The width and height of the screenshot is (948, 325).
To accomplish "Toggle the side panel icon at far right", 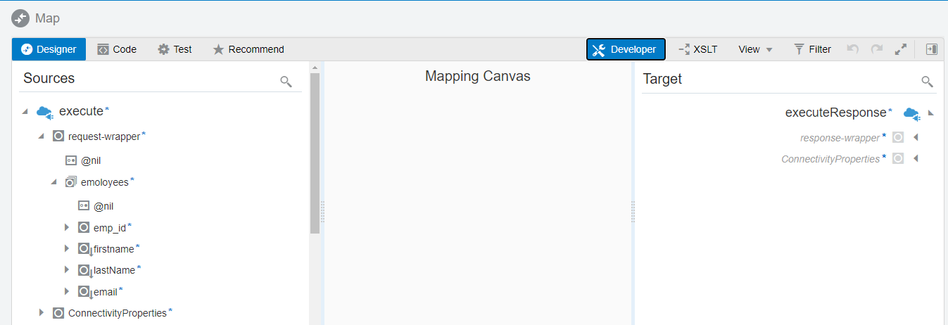I will click(931, 49).
